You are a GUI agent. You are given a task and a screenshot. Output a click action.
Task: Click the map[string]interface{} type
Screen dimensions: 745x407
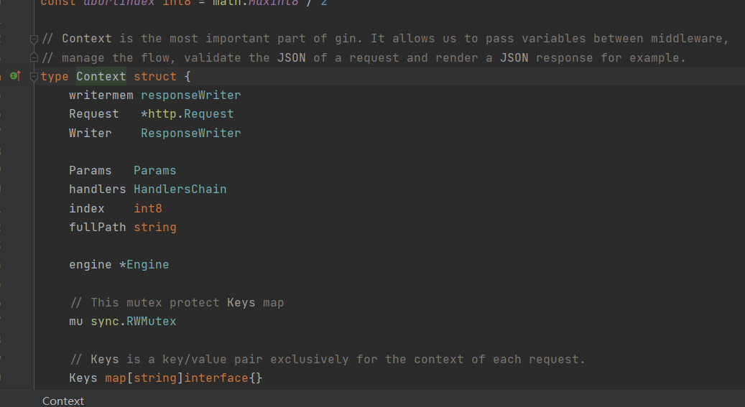point(183,378)
